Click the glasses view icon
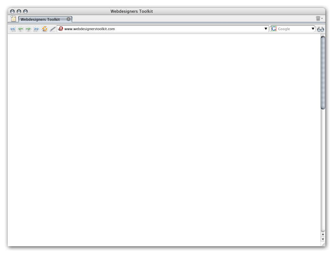333x254 pixels. [321, 29]
